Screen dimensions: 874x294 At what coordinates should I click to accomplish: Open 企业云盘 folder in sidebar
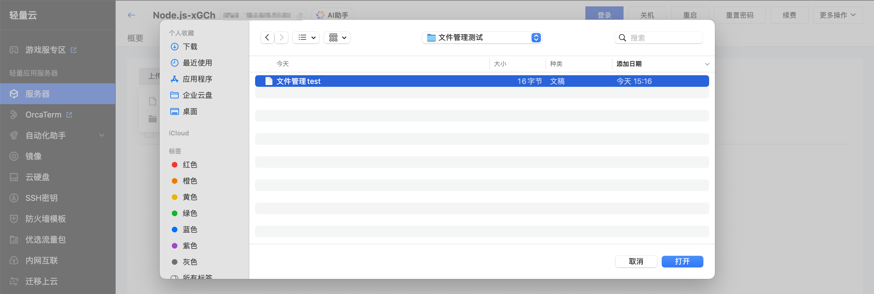[x=197, y=95]
